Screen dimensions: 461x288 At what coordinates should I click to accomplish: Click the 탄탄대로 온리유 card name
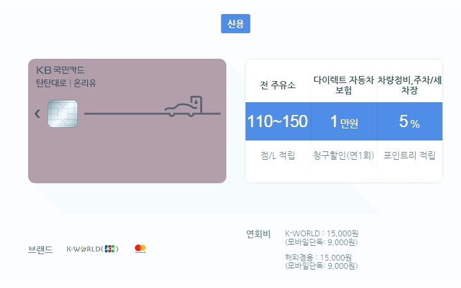pos(66,83)
